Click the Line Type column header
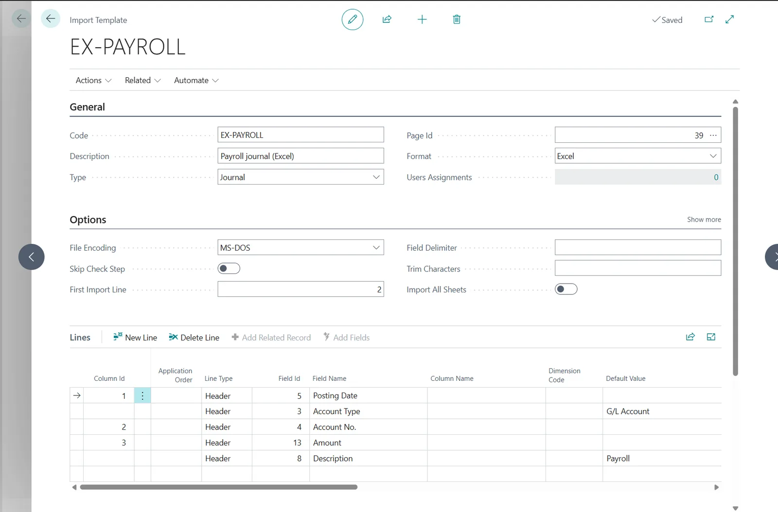 218,378
